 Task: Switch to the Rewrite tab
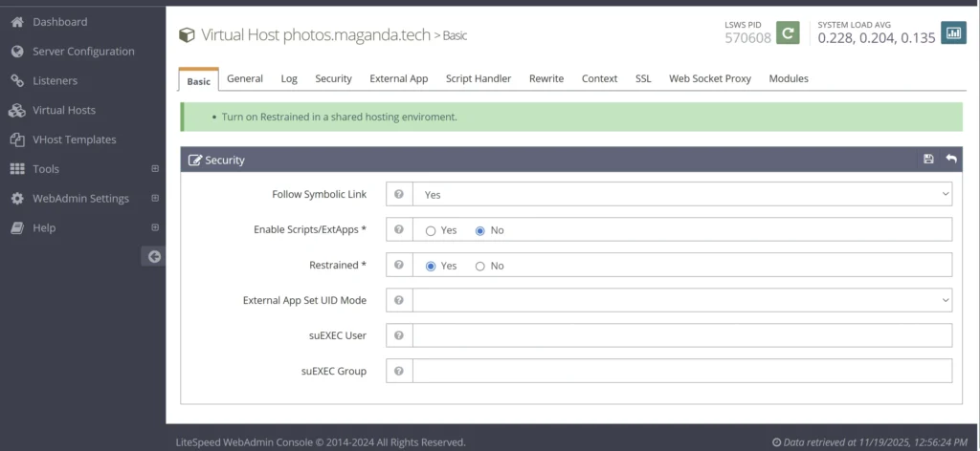point(546,78)
